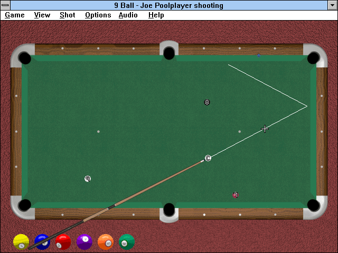Click the aiming crosshair on the table

tap(265, 129)
